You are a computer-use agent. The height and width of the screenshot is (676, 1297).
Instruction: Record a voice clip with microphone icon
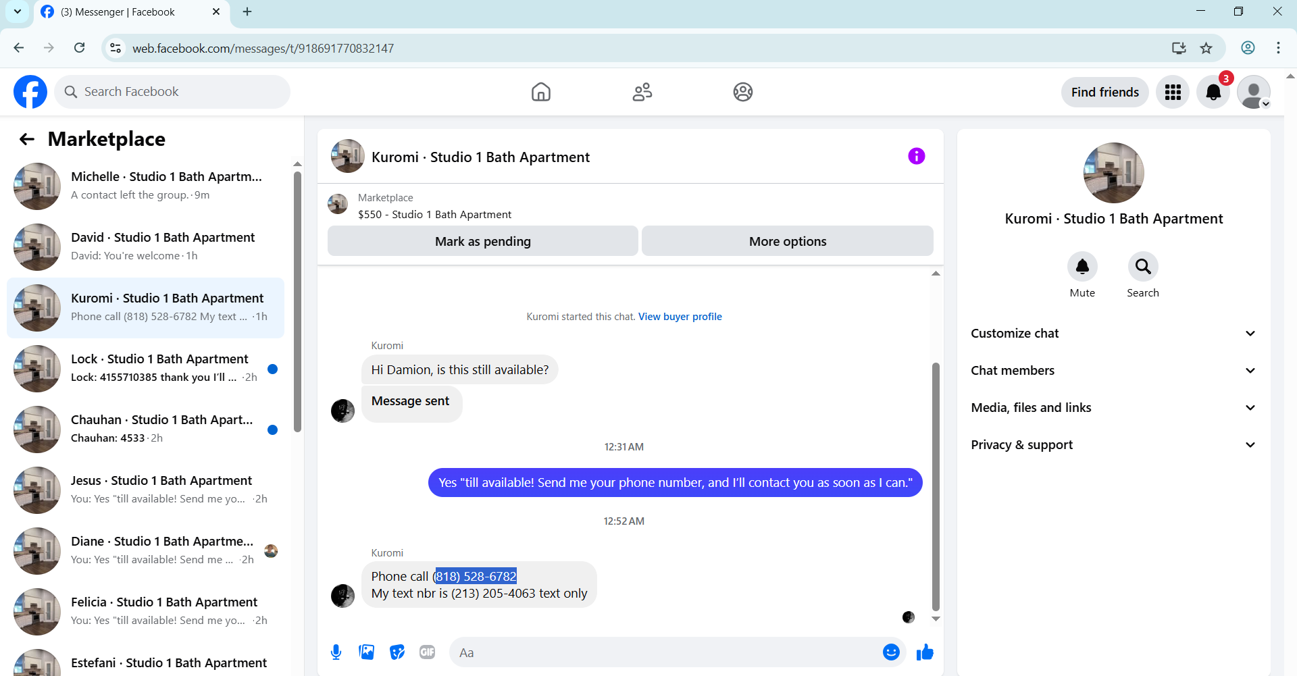tap(336, 652)
